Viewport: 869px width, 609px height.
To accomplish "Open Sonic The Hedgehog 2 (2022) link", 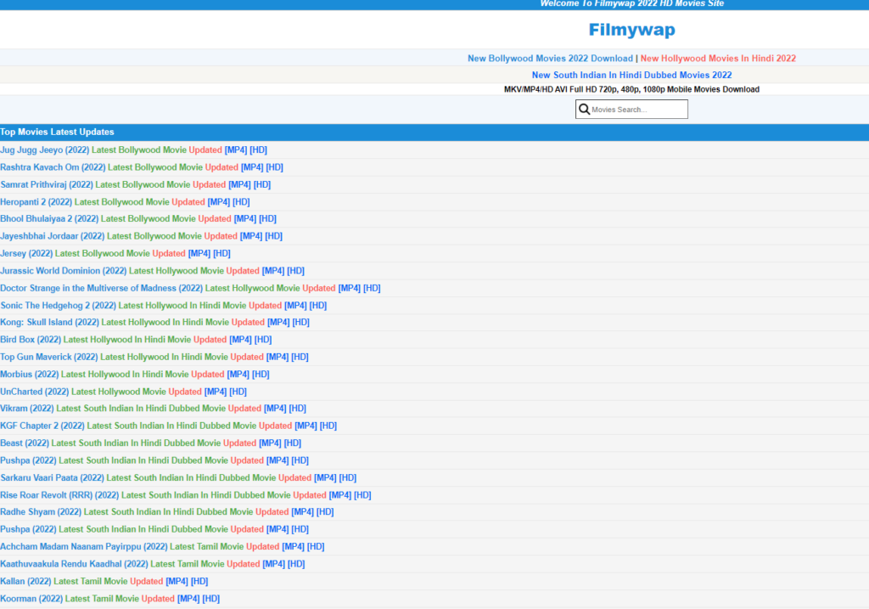I will [164, 305].
